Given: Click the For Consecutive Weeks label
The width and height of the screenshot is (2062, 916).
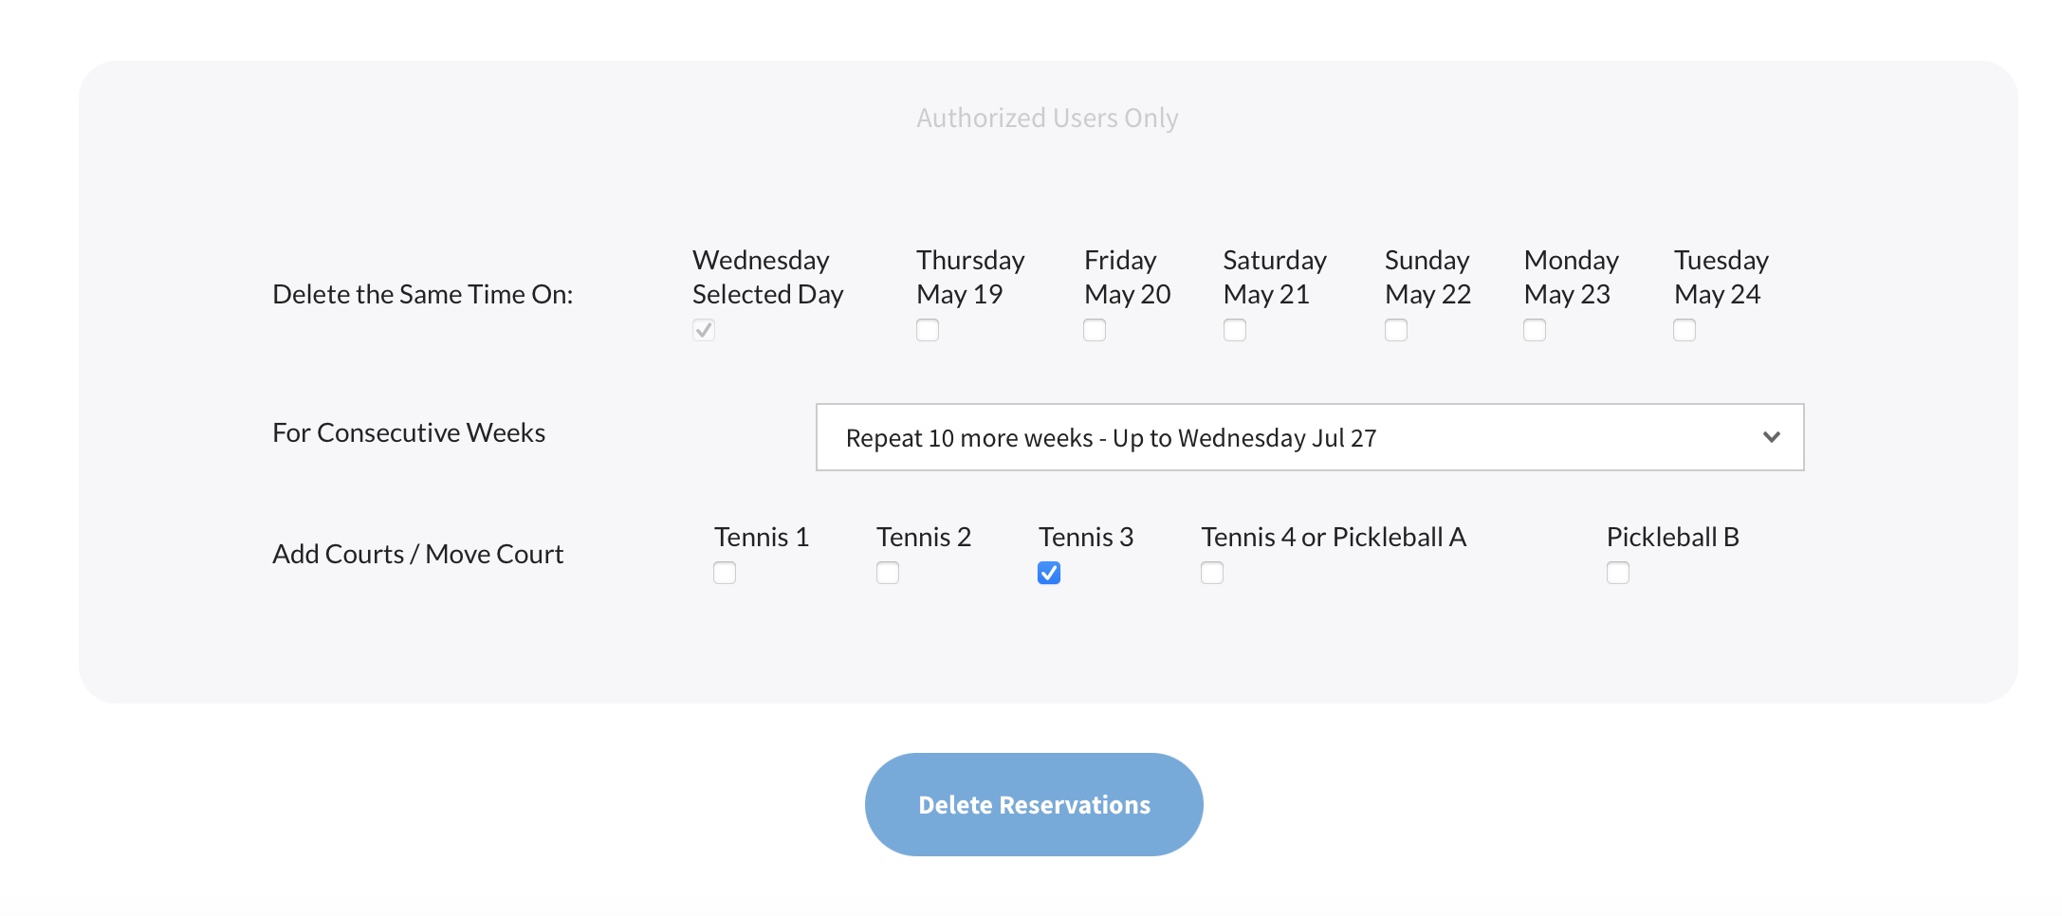Looking at the screenshot, I should (x=409, y=432).
